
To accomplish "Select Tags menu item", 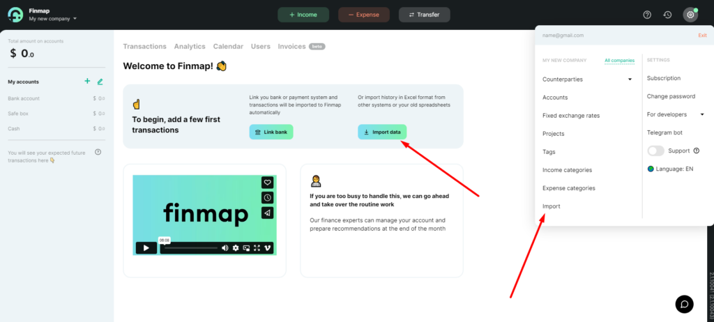I will point(549,152).
